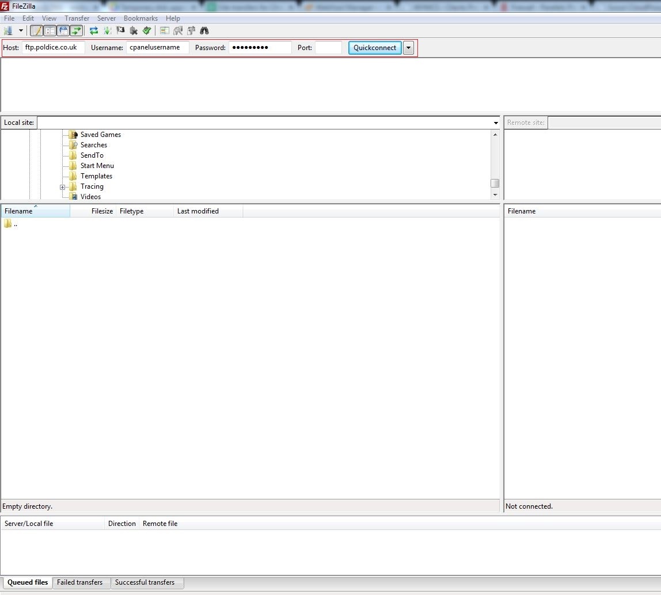Toggle the transfer queue display
This screenshot has width=661, height=595.
(77, 30)
